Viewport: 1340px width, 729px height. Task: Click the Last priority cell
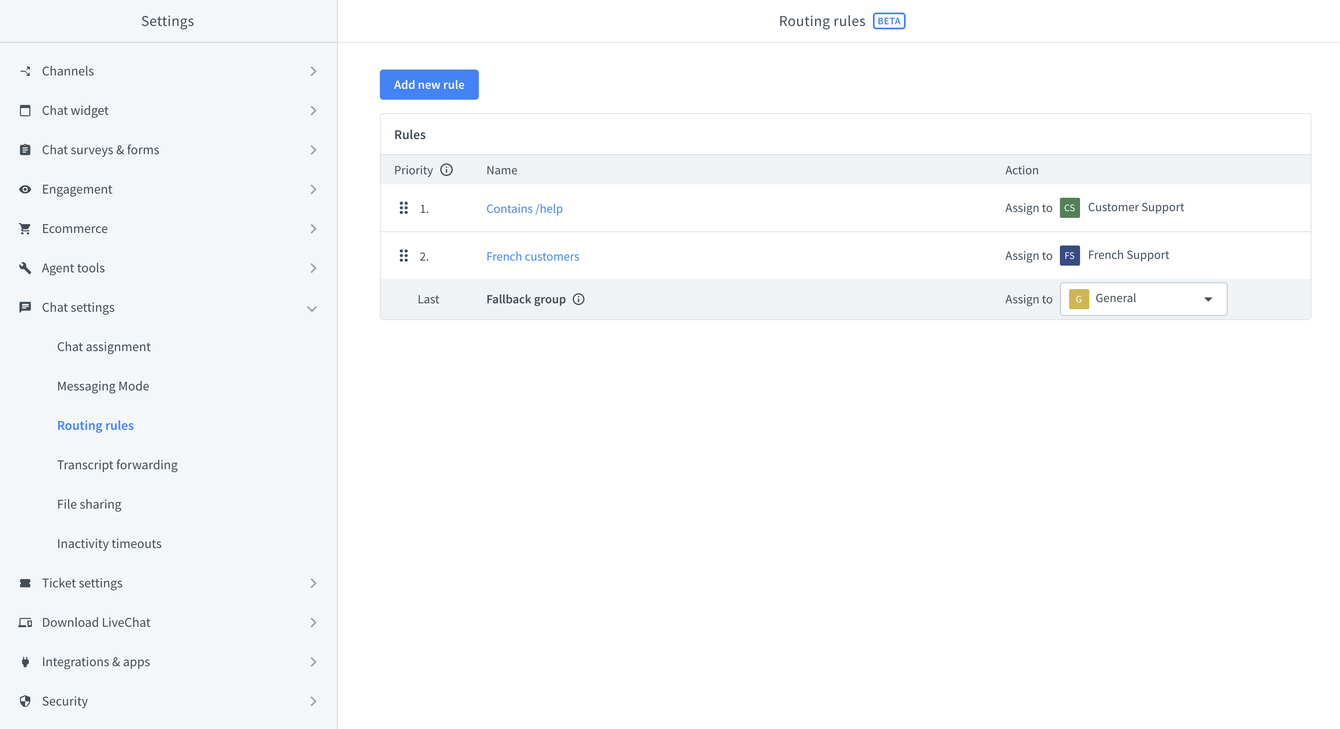[x=428, y=299]
